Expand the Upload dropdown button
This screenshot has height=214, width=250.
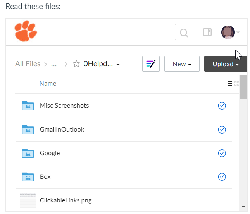(226, 64)
